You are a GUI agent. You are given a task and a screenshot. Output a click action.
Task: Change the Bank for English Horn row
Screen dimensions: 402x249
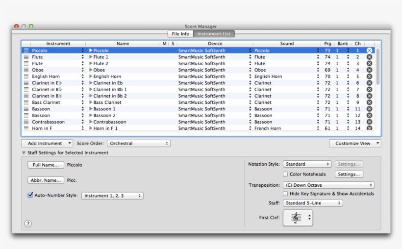pos(348,76)
